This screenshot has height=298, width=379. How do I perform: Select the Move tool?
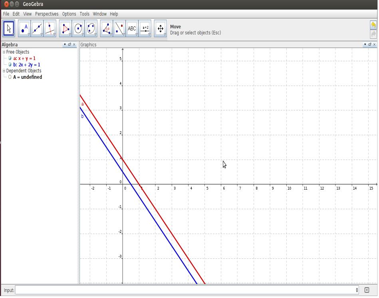click(9, 28)
